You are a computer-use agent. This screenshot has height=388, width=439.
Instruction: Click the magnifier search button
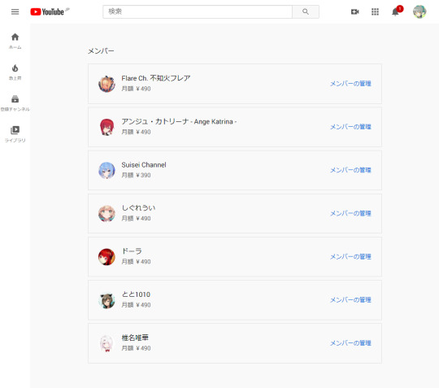pyautogui.click(x=306, y=11)
